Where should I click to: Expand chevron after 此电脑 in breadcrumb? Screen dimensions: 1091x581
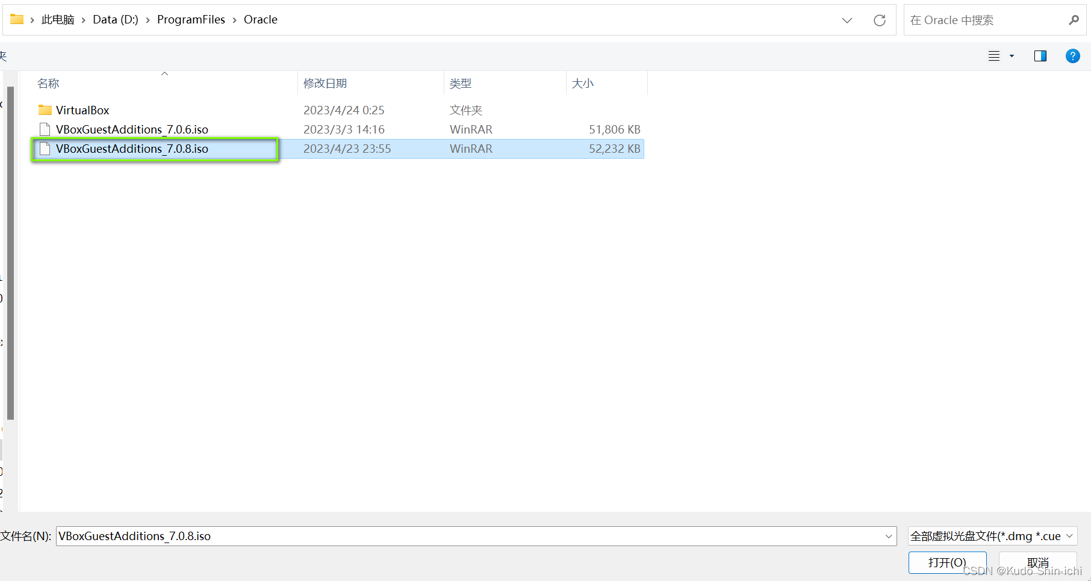84,20
